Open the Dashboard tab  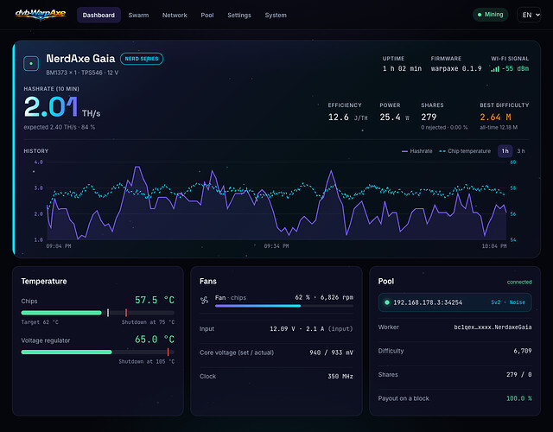(99, 16)
